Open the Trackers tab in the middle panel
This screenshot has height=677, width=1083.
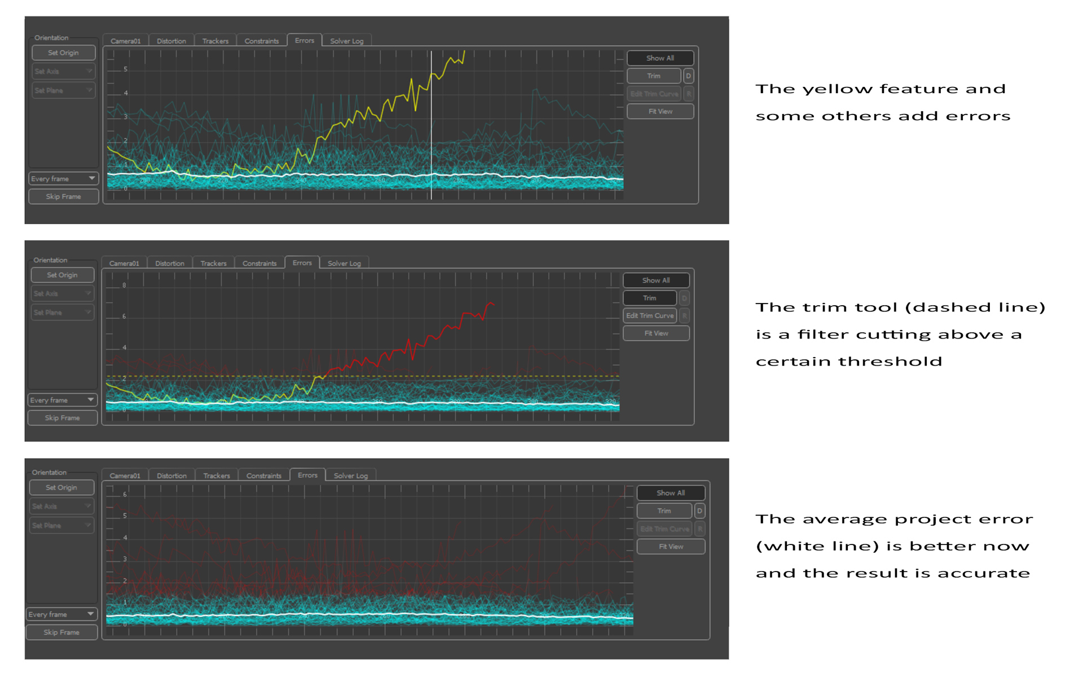point(213,263)
